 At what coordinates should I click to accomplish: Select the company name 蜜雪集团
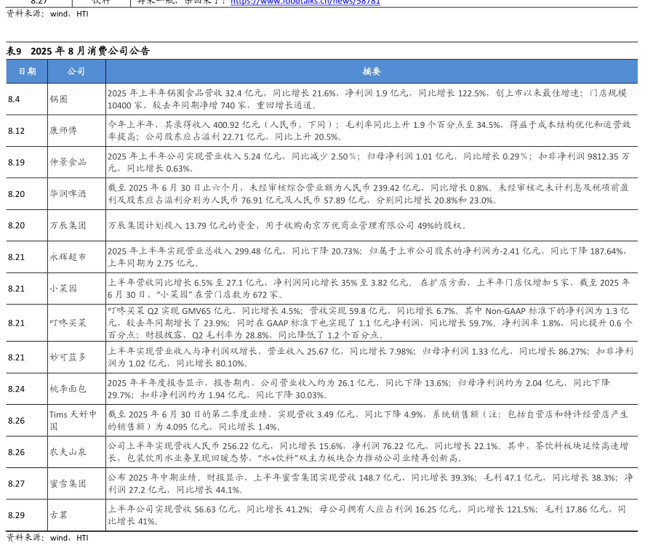(68, 484)
